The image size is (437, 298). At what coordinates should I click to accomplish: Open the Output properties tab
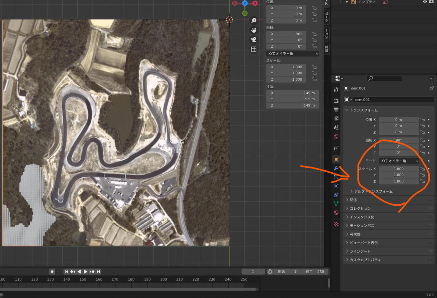[x=336, y=110]
